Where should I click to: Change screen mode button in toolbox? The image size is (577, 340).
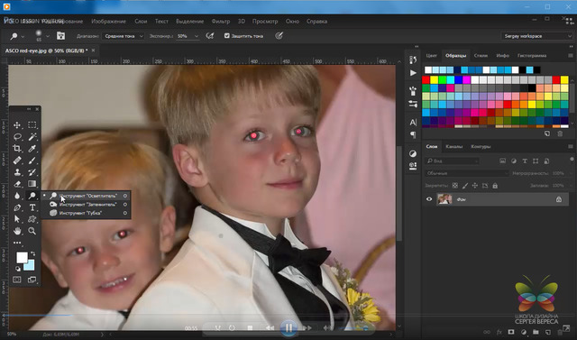(x=32, y=280)
